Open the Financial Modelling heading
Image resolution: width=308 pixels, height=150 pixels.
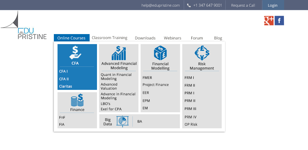[x=160, y=66]
